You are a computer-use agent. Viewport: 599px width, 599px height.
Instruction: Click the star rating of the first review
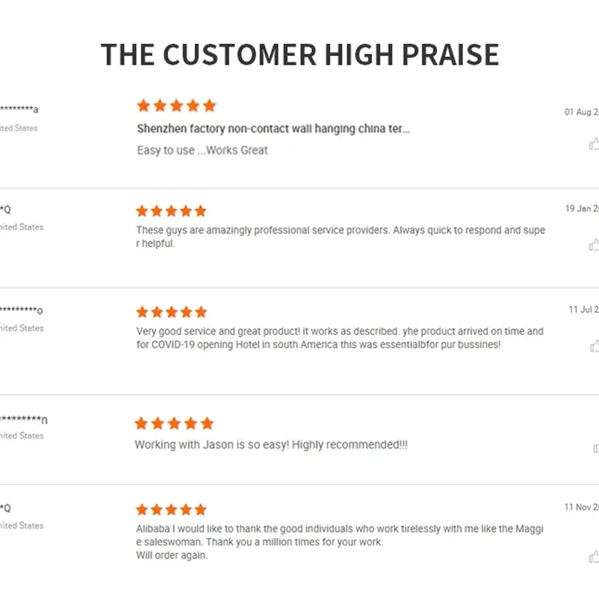(x=176, y=105)
